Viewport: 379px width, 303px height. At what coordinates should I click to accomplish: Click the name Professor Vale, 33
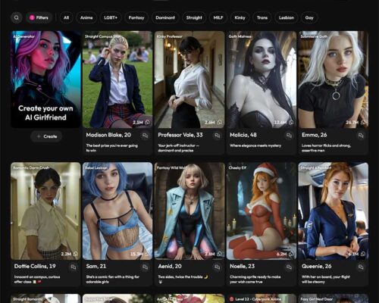[x=180, y=135]
